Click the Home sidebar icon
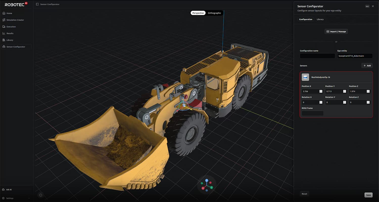The image size is (379, 202). coord(4,13)
